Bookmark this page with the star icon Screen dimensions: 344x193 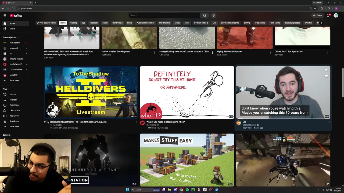tap(315, 8)
